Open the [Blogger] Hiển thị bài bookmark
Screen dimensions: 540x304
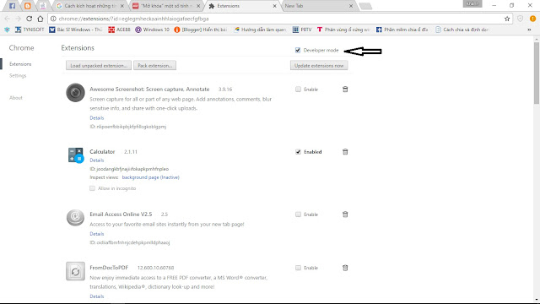point(201,30)
